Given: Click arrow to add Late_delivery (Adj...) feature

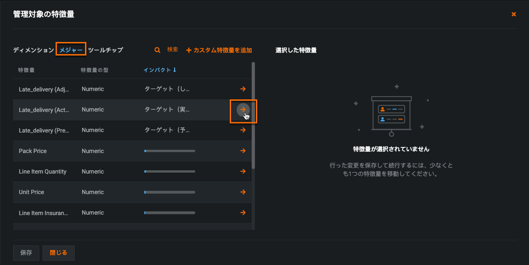Looking at the screenshot, I should pyautogui.click(x=243, y=89).
